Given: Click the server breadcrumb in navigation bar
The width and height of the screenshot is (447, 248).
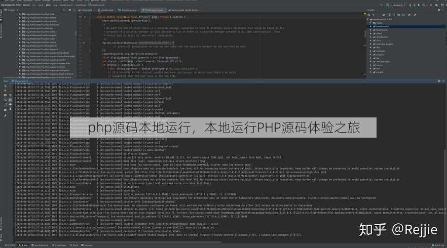Looking at the screenshot, I should [26, 5].
